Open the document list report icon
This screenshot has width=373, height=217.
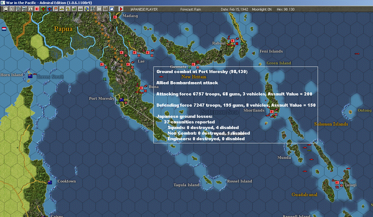[12, 9]
